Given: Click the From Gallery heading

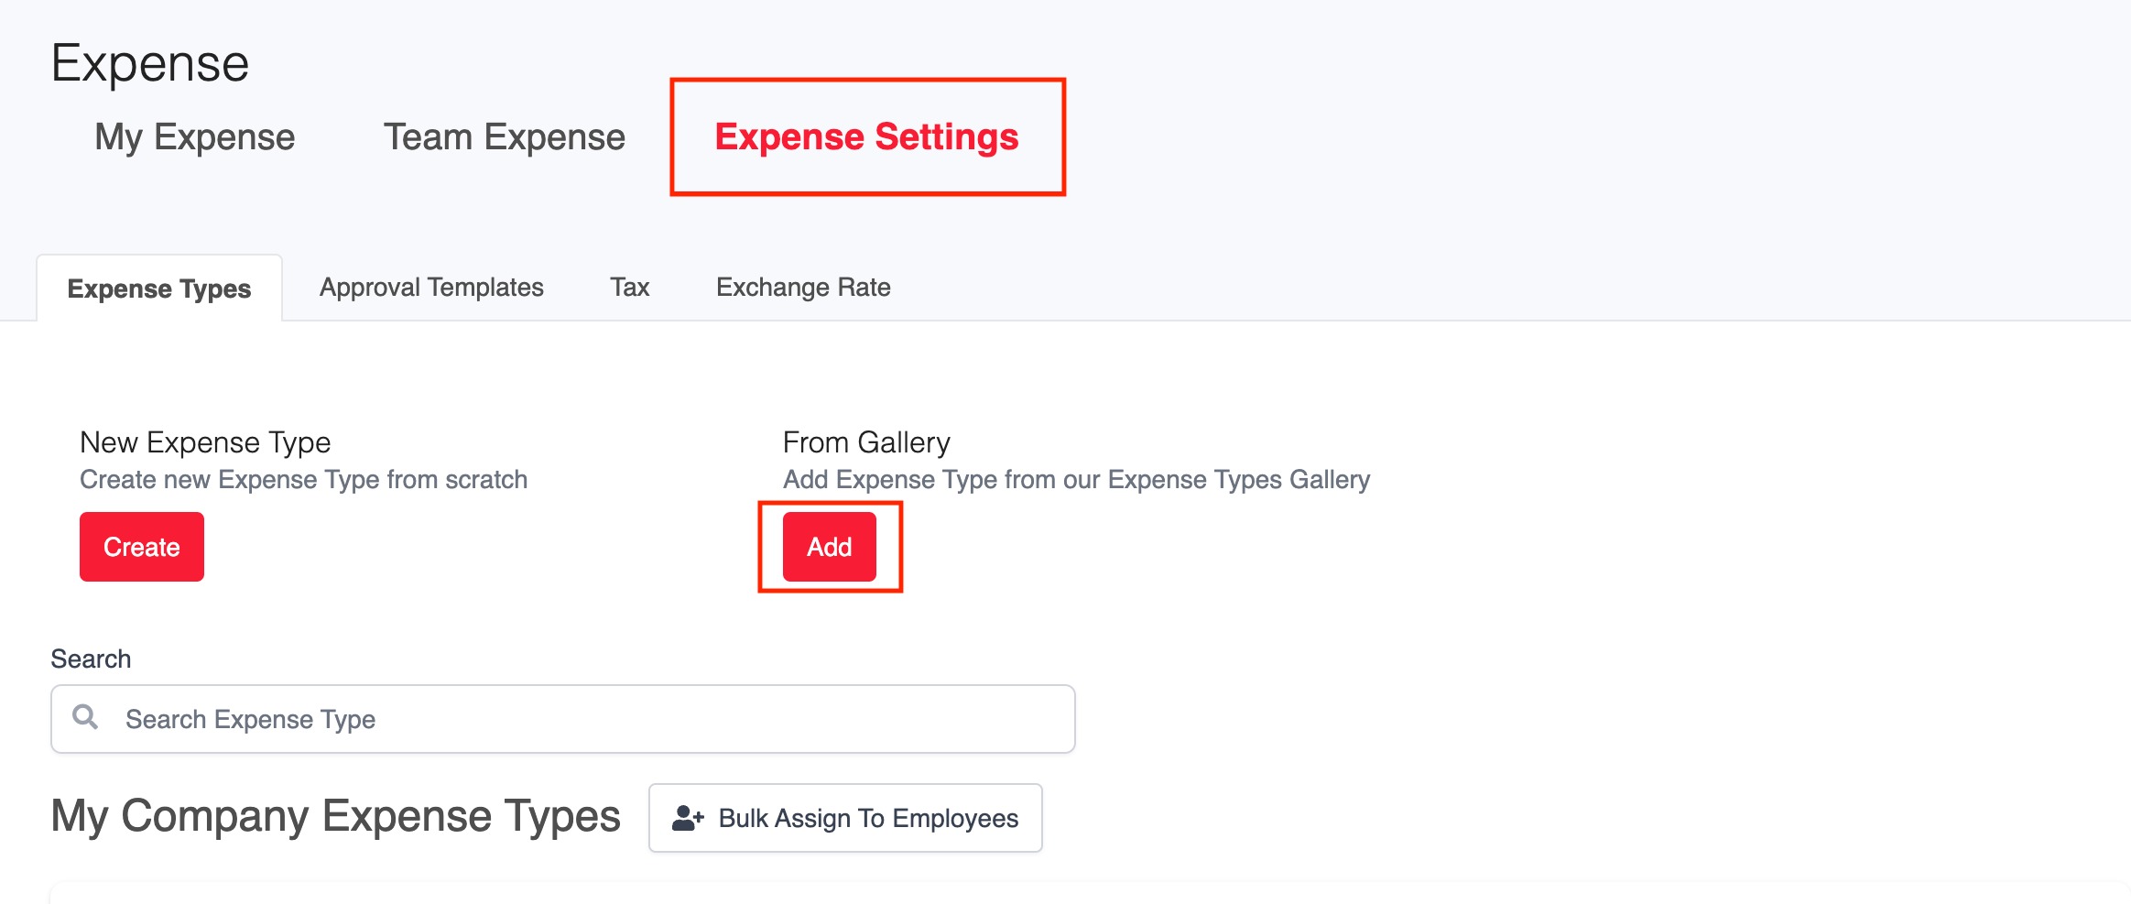Looking at the screenshot, I should click(x=866, y=442).
